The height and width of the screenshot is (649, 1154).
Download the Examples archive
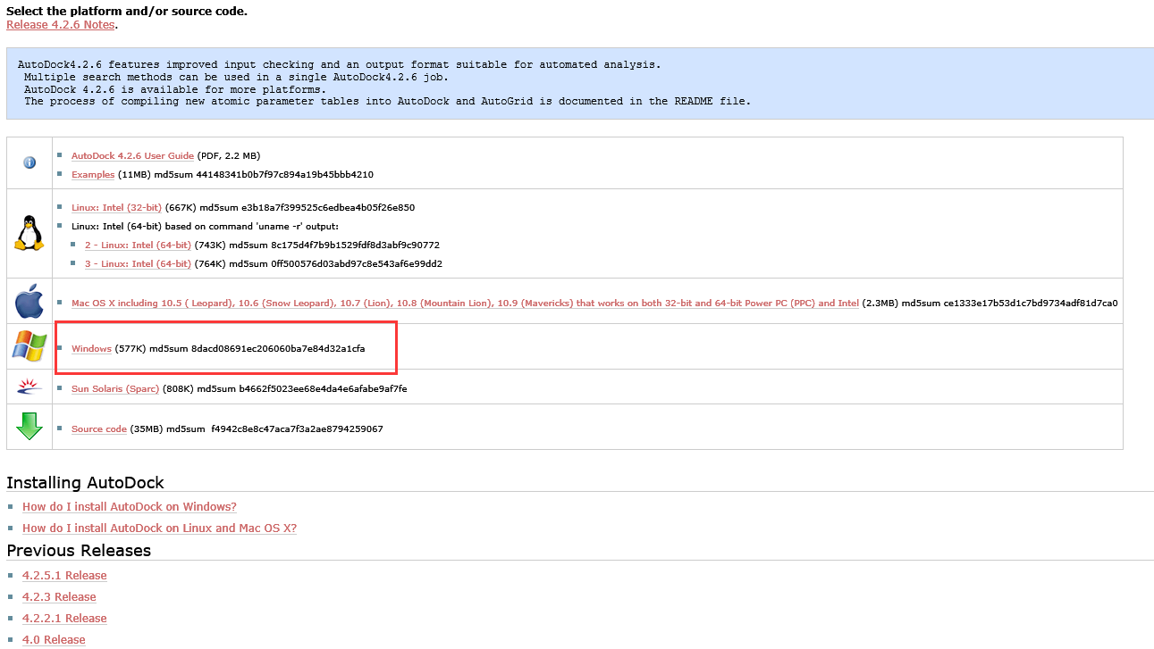[x=93, y=175]
